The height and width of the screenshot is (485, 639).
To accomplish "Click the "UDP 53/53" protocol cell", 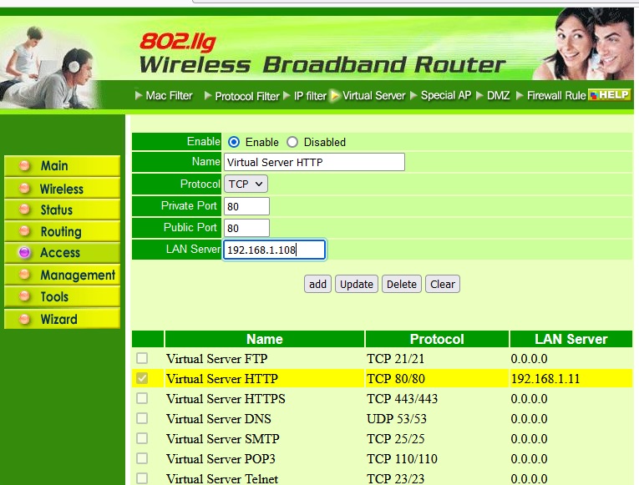I will pos(397,418).
